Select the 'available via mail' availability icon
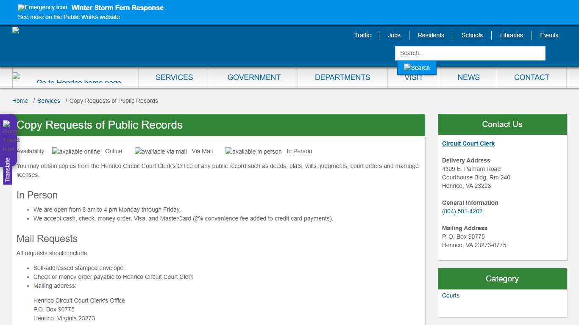 (161, 151)
